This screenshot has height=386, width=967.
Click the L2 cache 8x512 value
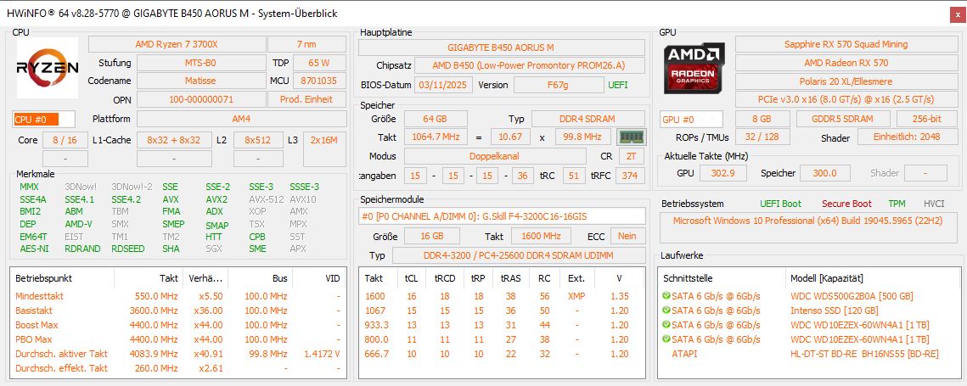point(258,140)
